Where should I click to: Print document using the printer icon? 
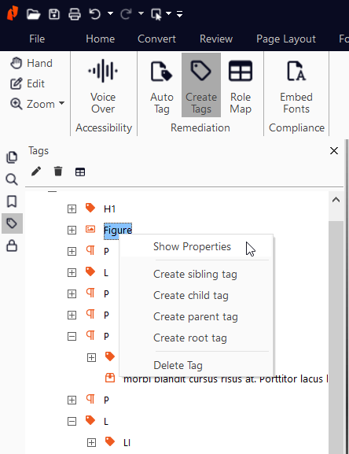click(x=75, y=14)
